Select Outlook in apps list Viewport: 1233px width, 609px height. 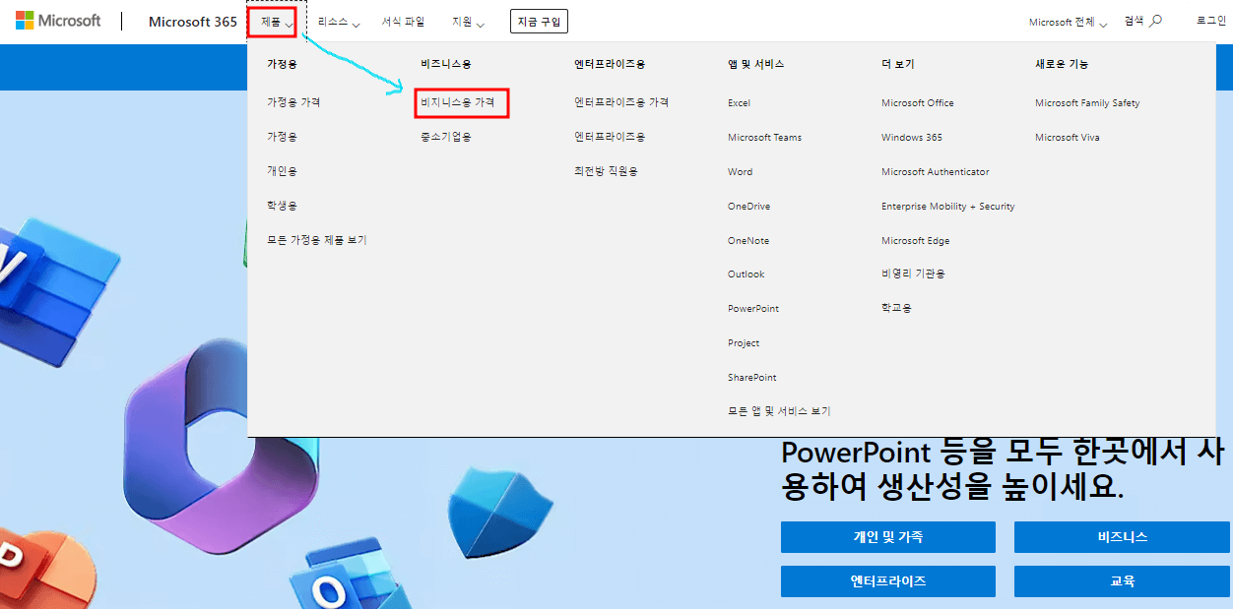tap(746, 274)
